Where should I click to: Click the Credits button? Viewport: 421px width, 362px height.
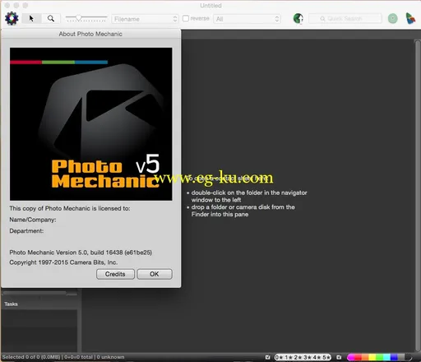[x=115, y=274]
